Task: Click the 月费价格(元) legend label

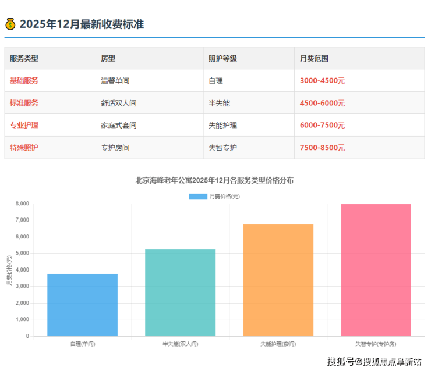Action: 224,197
